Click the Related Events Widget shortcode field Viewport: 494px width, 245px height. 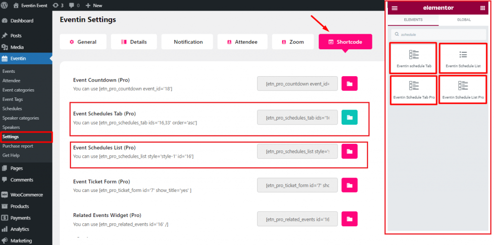click(297, 219)
